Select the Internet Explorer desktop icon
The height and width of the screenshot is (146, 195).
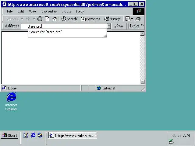pos(11,101)
